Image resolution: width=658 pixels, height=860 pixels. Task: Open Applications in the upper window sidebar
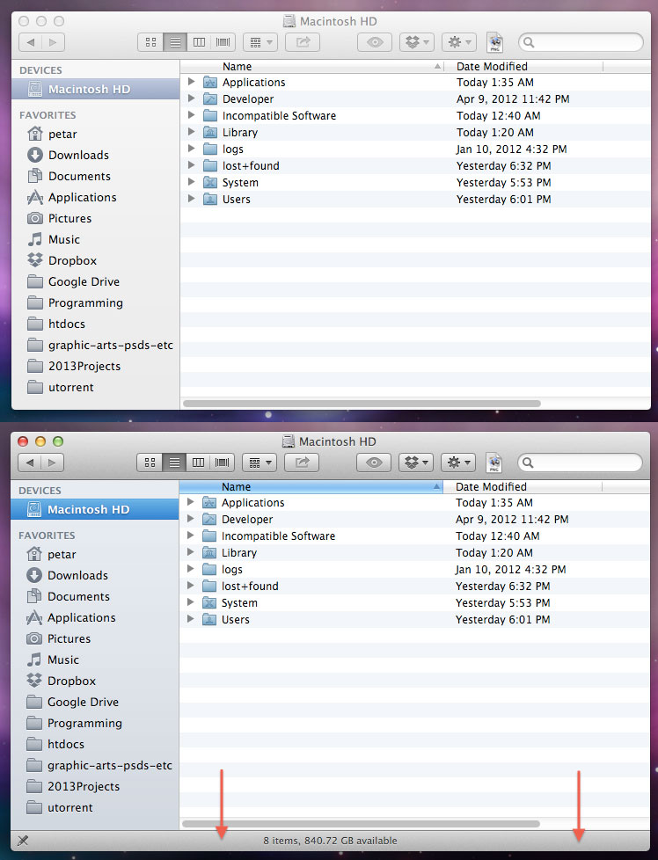[96, 198]
